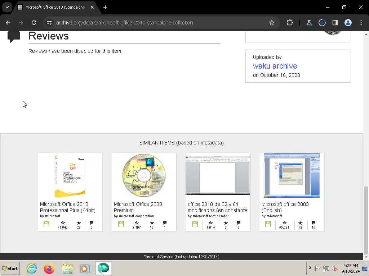This screenshot has width=369, height=276.
Task: Reload the archive.org page
Action: pos(34,23)
